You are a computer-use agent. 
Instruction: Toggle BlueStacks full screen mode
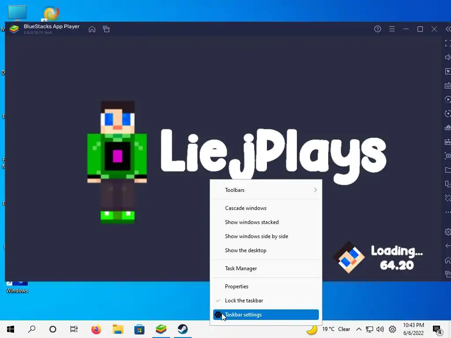click(448, 43)
